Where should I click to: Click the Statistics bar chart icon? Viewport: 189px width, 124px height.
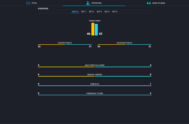(88, 3)
